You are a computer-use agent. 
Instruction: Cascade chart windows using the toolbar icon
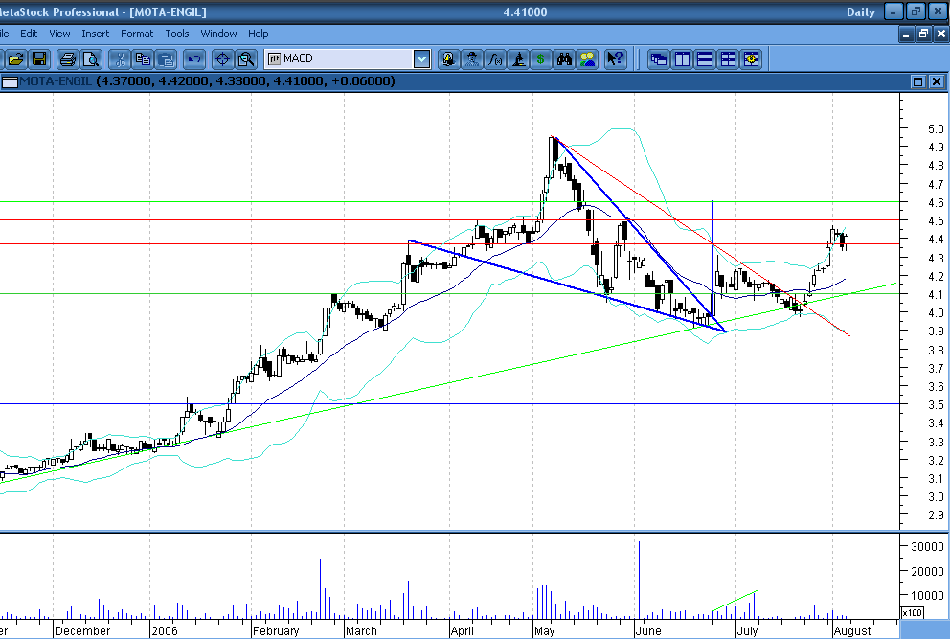coord(659,59)
